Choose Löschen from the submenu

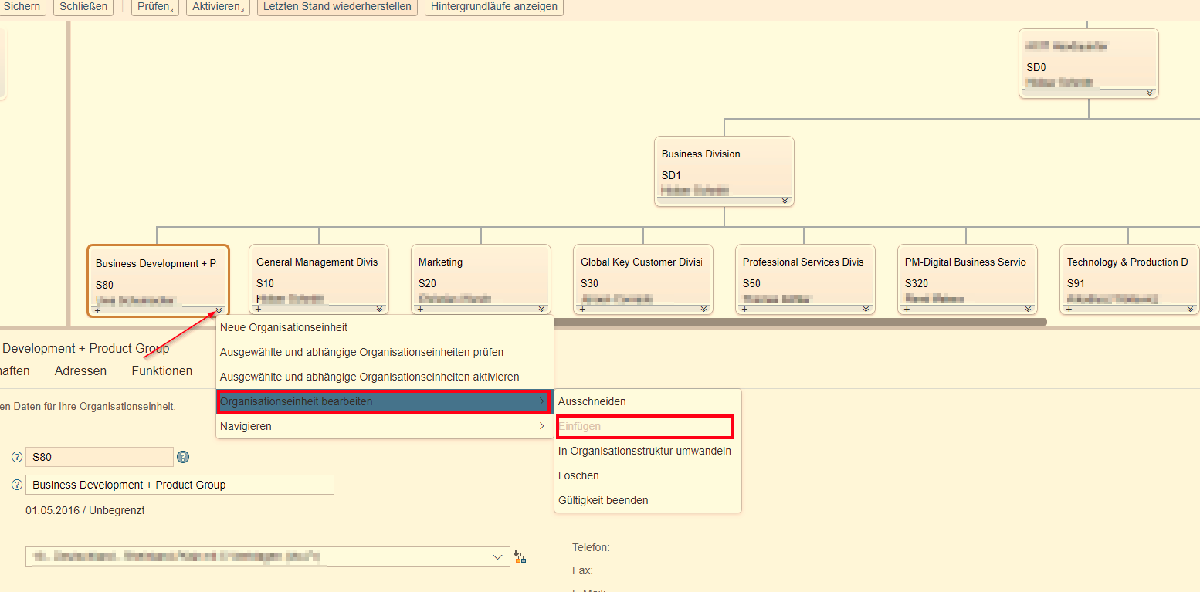click(647, 475)
